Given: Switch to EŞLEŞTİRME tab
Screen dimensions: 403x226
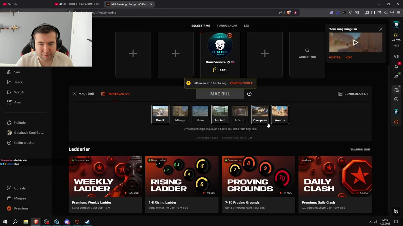Looking at the screenshot, I should coord(201,26).
